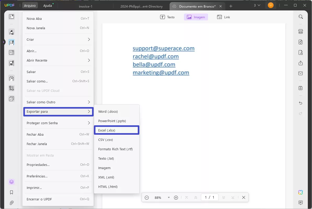The image size is (312, 209).
Task: Run the OCR recognition icon
Action: 301,32
